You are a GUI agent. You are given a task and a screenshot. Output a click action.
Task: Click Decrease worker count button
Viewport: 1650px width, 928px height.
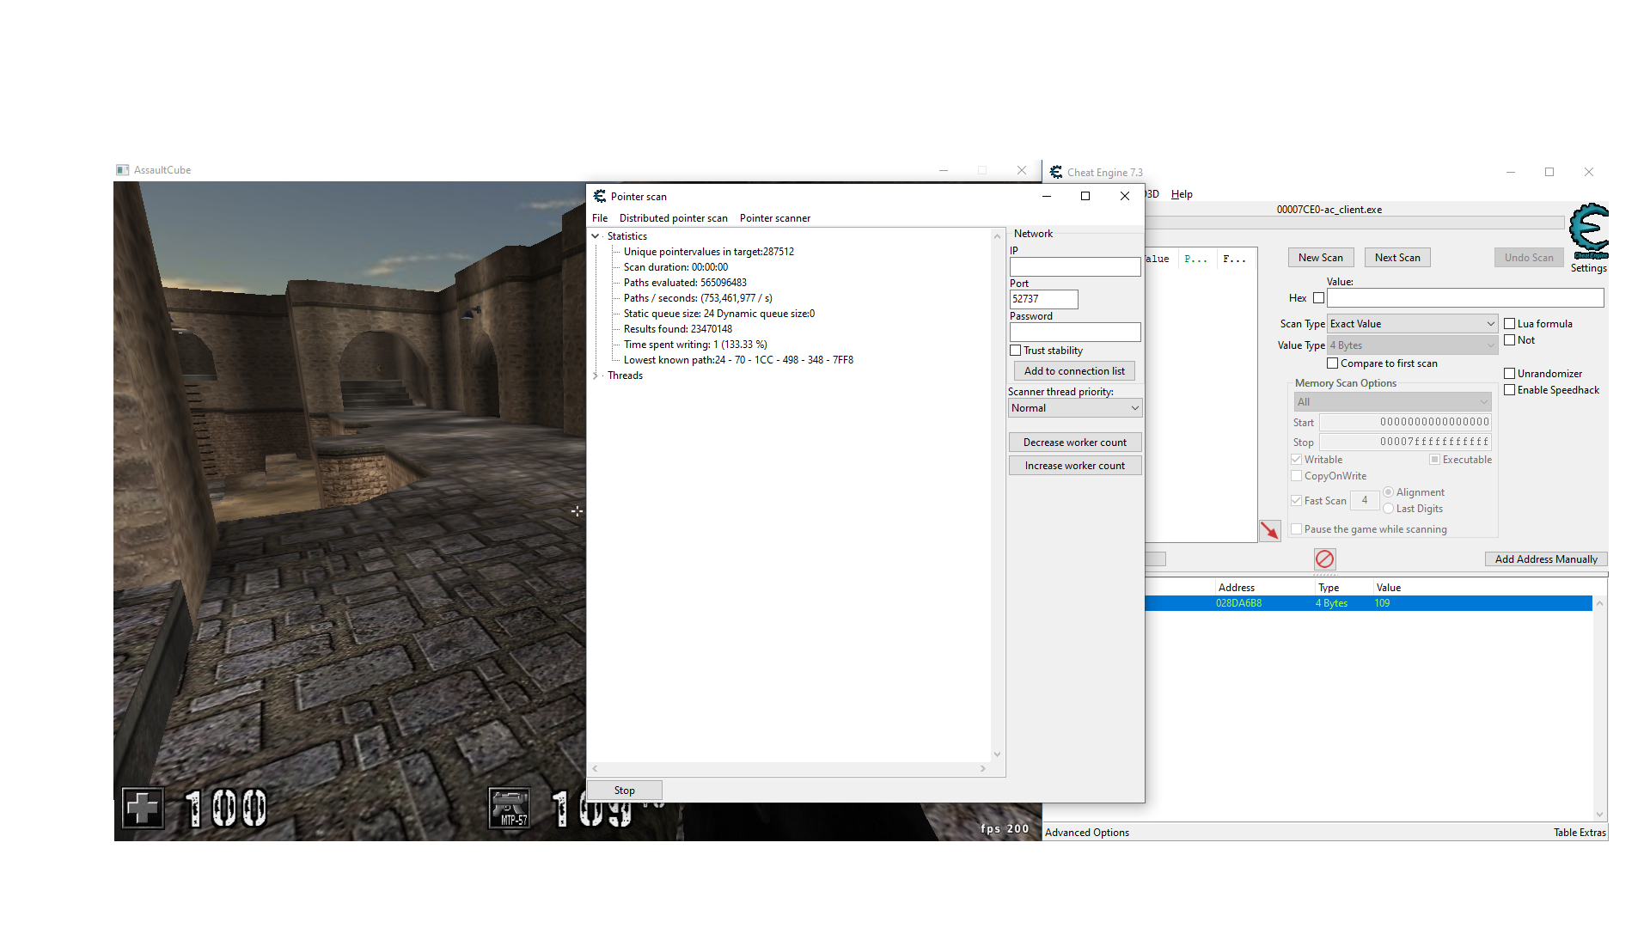(x=1075, y=443)
